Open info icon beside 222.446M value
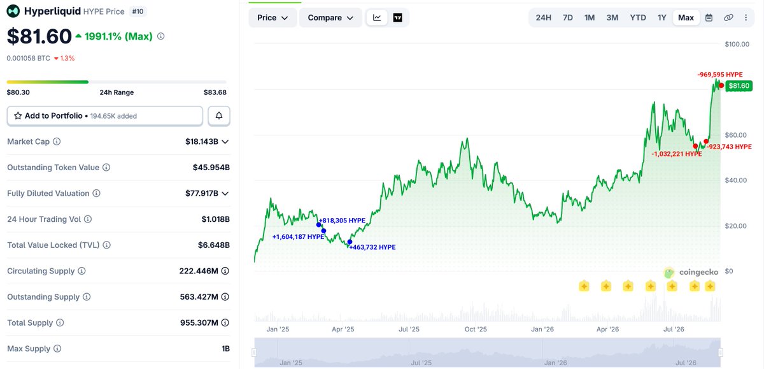 pyautogui.click(x=225, y=271)
